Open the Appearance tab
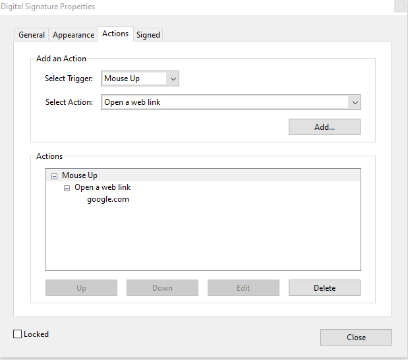Image resolution: width=408 pixels, height=360 pixels. tap(73, 35)
